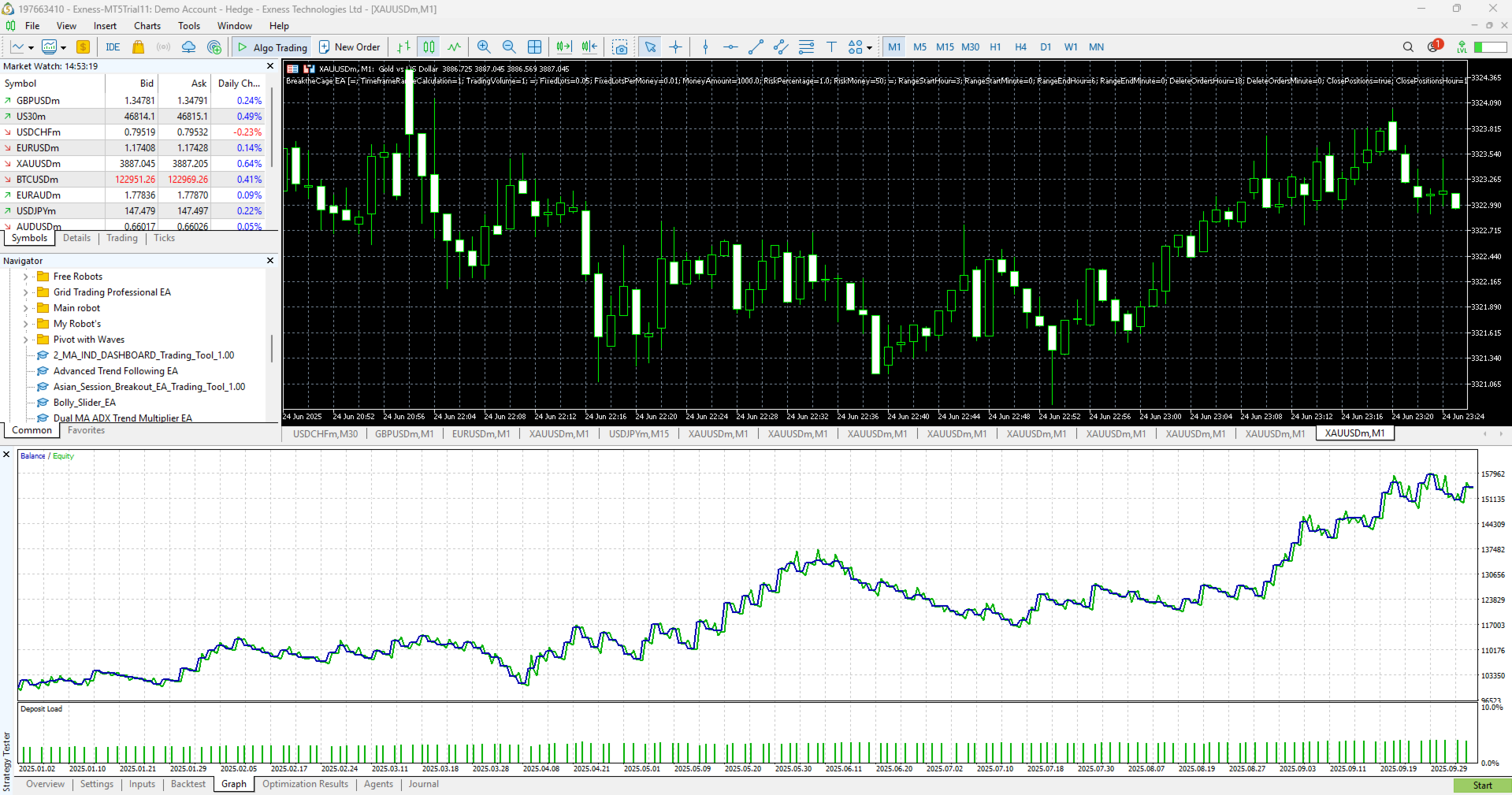
Task: Open the Favorites tab in Navigator
Action: (x=86, y=430)
